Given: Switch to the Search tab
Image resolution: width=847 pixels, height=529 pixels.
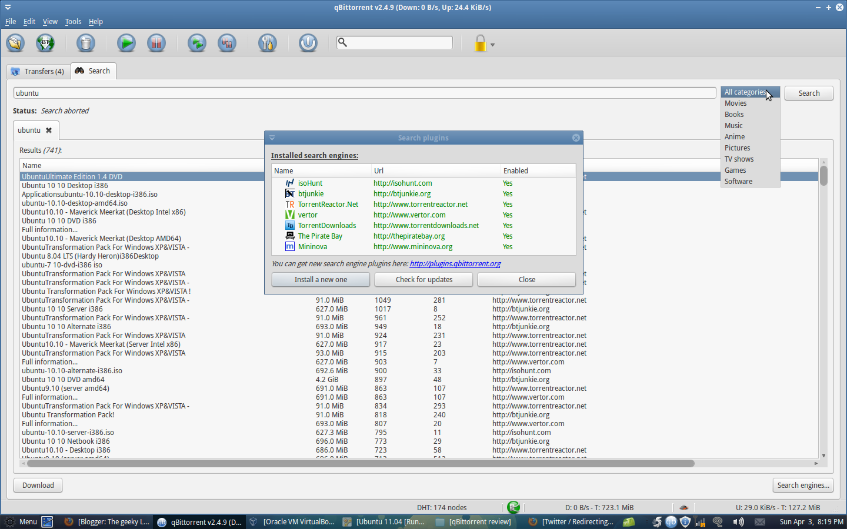Looking at the screenshot, I should [x=94, y=71].
